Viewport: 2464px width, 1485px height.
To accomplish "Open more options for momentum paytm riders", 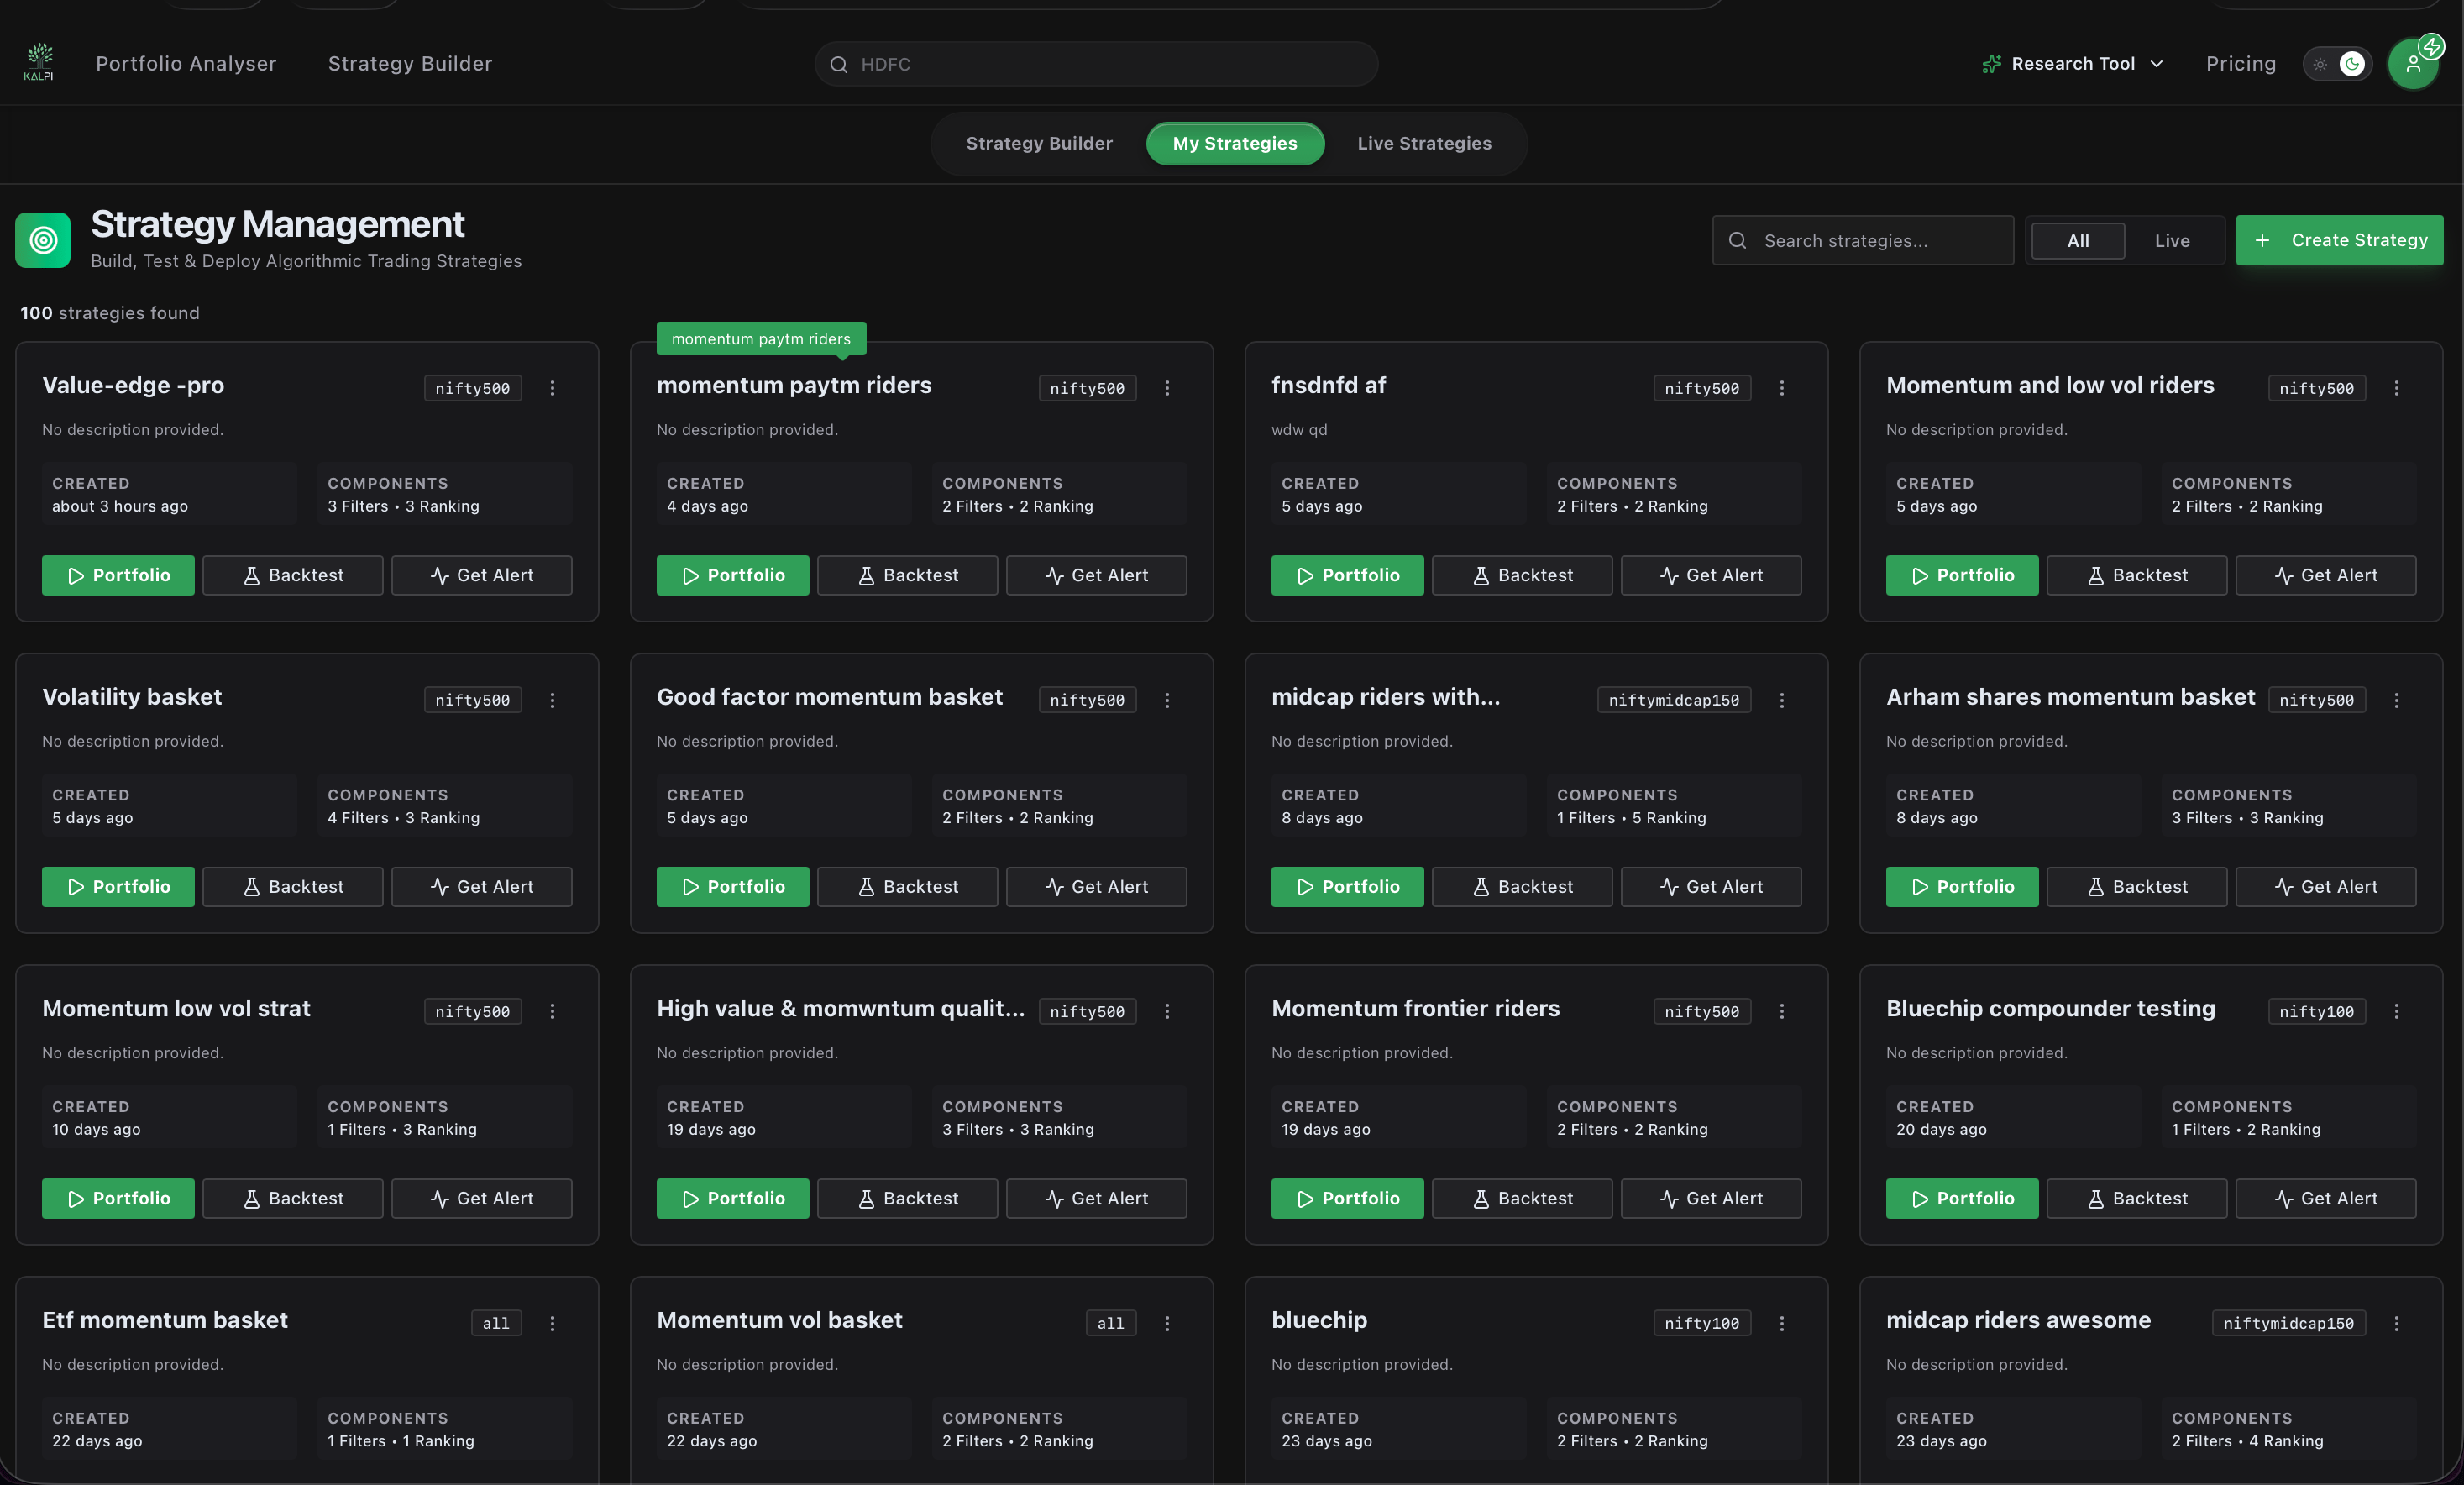I will [x=1167, y=388].
